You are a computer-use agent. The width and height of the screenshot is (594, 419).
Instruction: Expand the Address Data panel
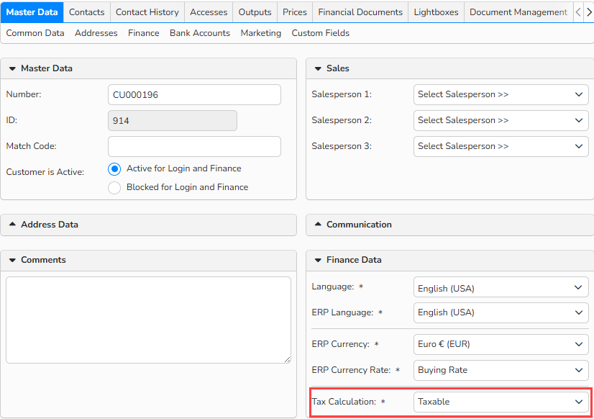click(12, 224)
